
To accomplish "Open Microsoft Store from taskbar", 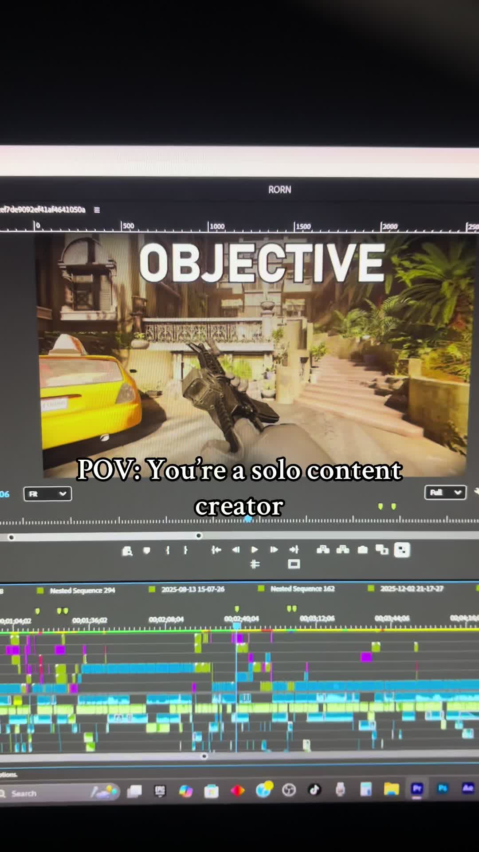I will point(211,791).
